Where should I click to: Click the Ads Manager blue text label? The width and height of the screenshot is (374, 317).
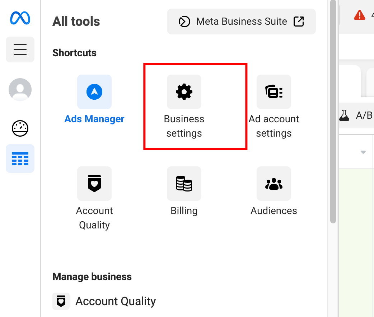[94, 119]
